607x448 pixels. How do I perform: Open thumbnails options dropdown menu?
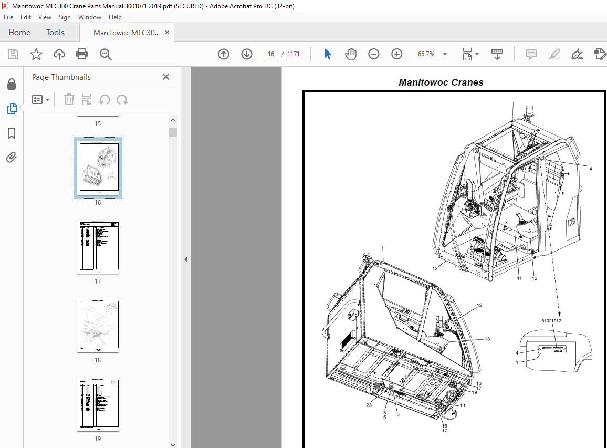pos(40,99)
